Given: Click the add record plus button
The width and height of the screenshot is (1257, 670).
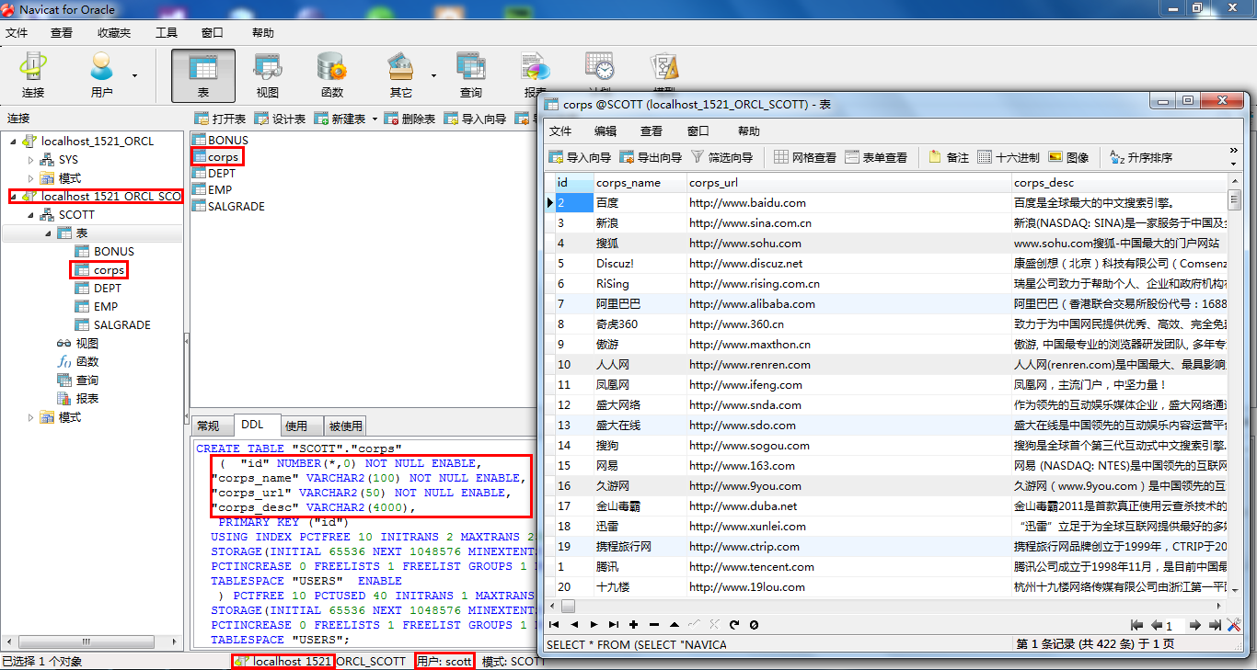Looking at the screenshot, I should [x=633, y=625].
